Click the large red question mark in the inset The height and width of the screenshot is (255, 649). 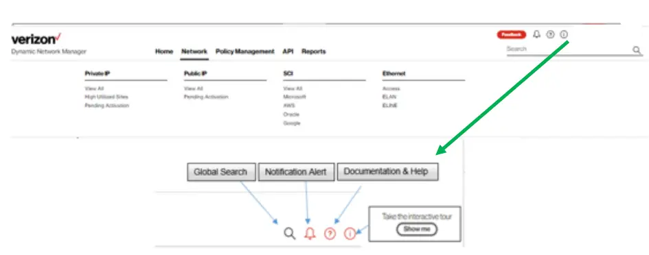[330, 234]
